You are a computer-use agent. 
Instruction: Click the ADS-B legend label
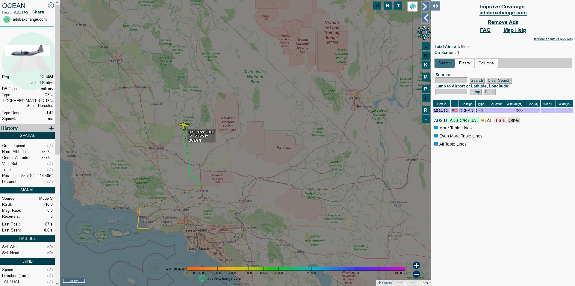440,120
